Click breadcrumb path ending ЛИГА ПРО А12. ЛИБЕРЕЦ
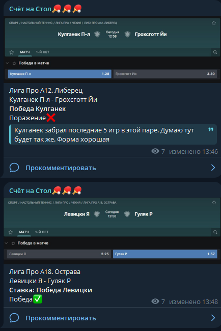Image resolution: width=221 pixels, height=331 pixels. [x=63, y=23]
